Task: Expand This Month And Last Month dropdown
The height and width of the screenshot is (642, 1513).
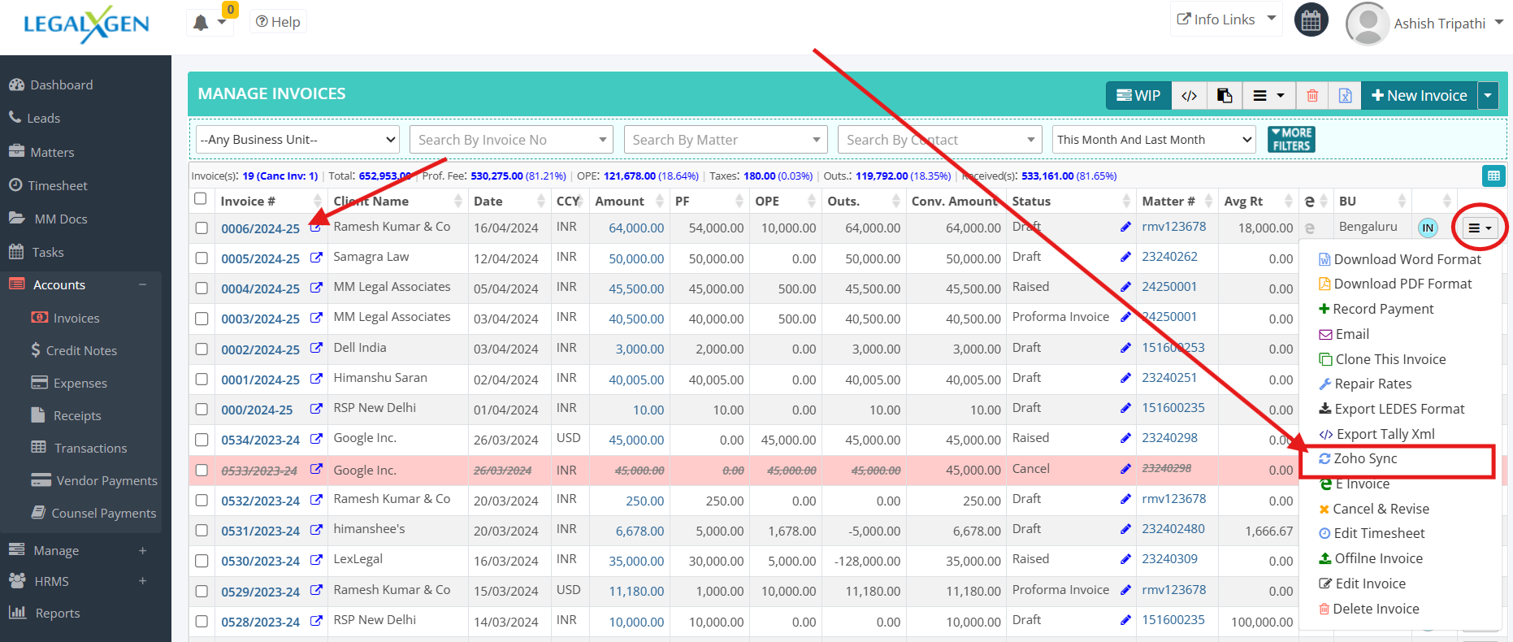Action: tap(1154, 140)
